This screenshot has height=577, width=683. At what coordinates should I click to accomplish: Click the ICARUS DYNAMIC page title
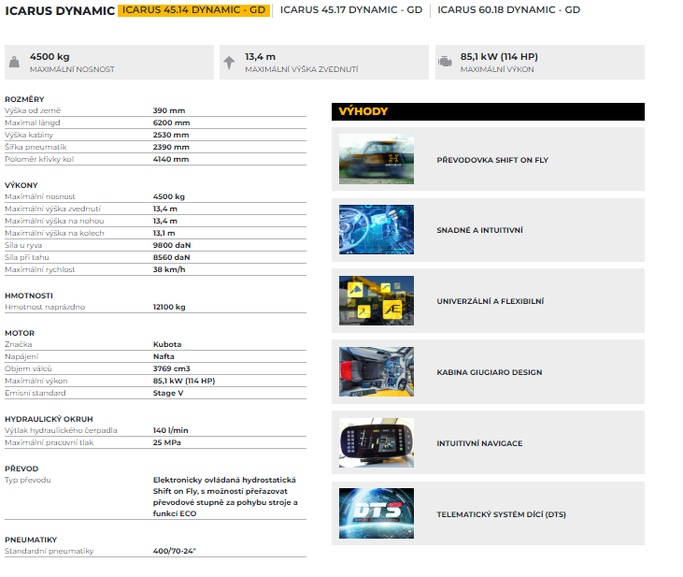pyautogui.click(x=60, y=11)
